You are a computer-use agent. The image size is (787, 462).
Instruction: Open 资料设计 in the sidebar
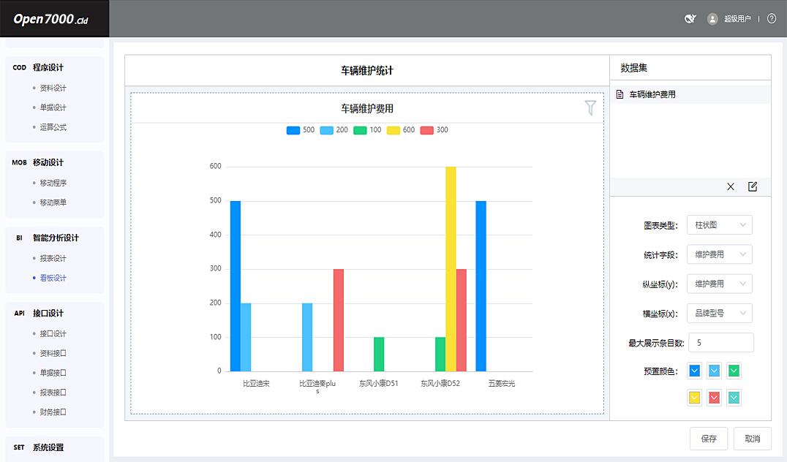click(x=53, y=88)
